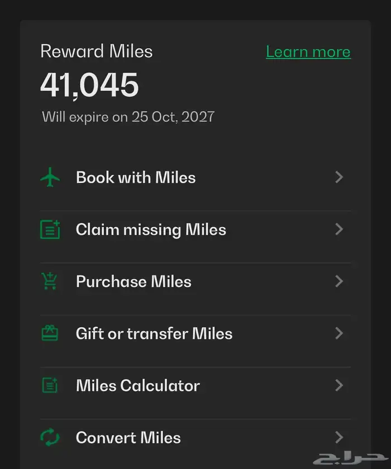Expand Purchase Miles chevron arrow
The image size is (391, 469).
[x=338, y=281]
